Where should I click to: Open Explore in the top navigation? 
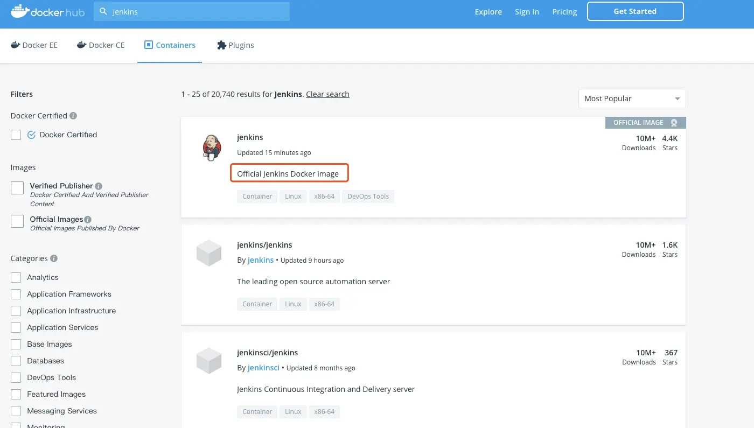click(488, 12)
